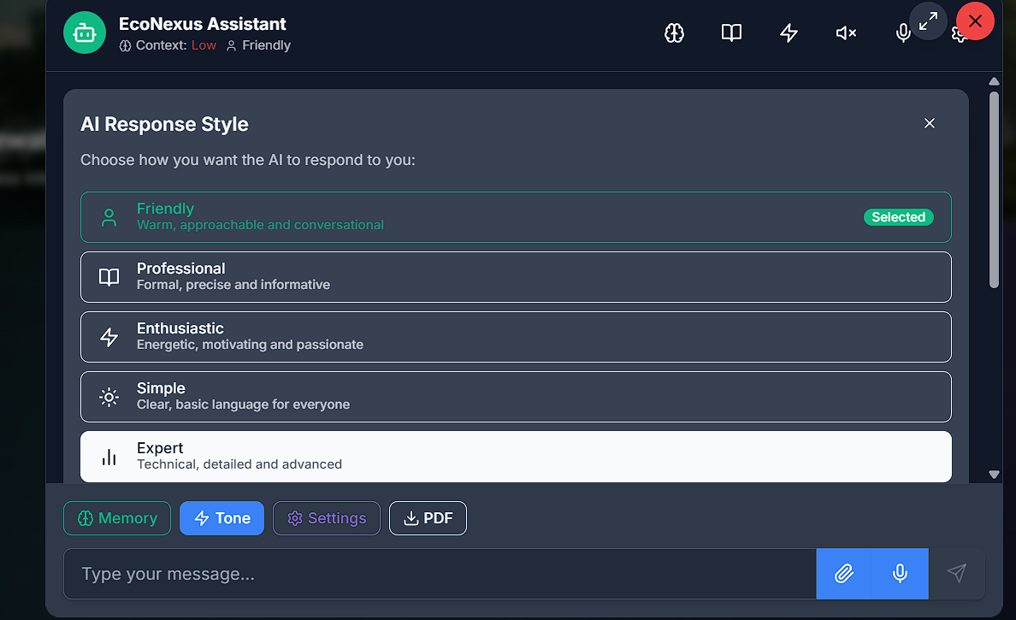Close the AI Response Style panel
1016x620 pixels.
[x=930, y=123]
